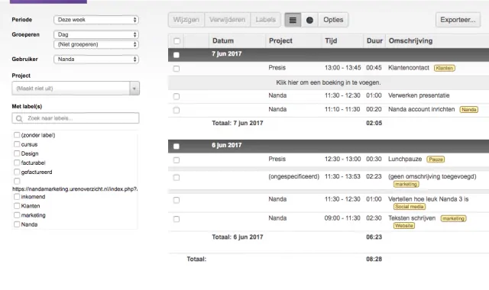Select all bookings of 6 jun 2017
The height and width of the screenshot is (290, 489).
click(x=176, y=146)
